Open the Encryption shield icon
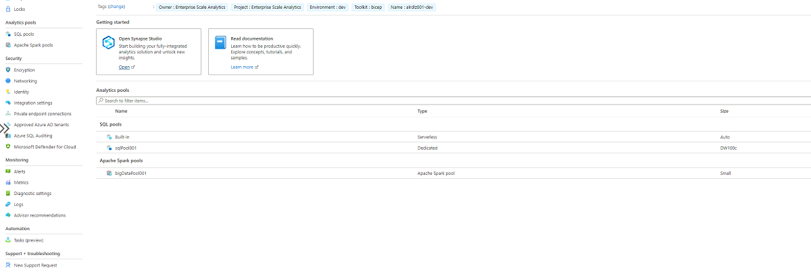The width and height of the screenshot is (811, 276). [x=8, y=70]
